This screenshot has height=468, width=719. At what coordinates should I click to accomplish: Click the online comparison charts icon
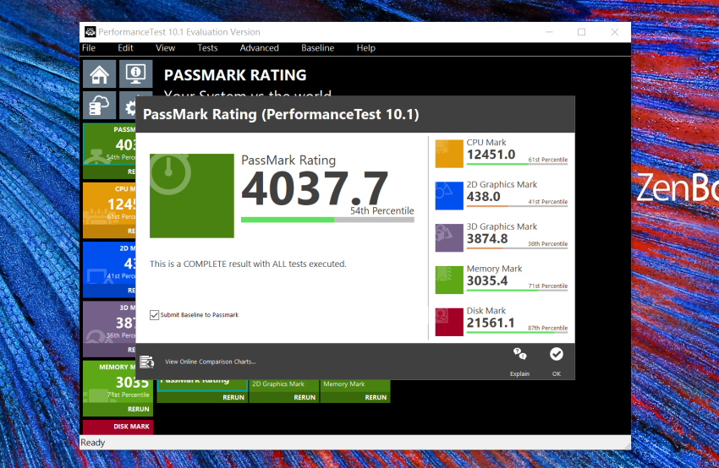click(146, 362)
